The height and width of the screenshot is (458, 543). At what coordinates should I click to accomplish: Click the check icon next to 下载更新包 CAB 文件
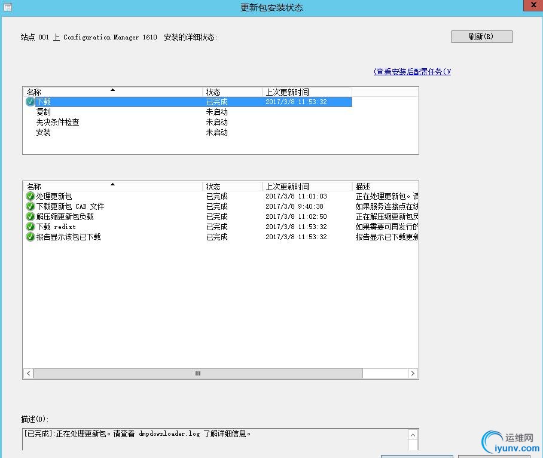(30, 206)
